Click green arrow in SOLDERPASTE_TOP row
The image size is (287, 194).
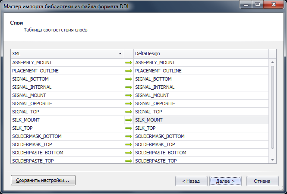coord(129,160)
